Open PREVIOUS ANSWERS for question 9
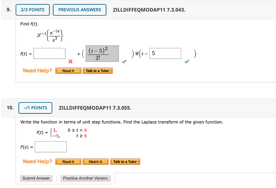Screen dimensions: 276x188 [x=80, y=10]
